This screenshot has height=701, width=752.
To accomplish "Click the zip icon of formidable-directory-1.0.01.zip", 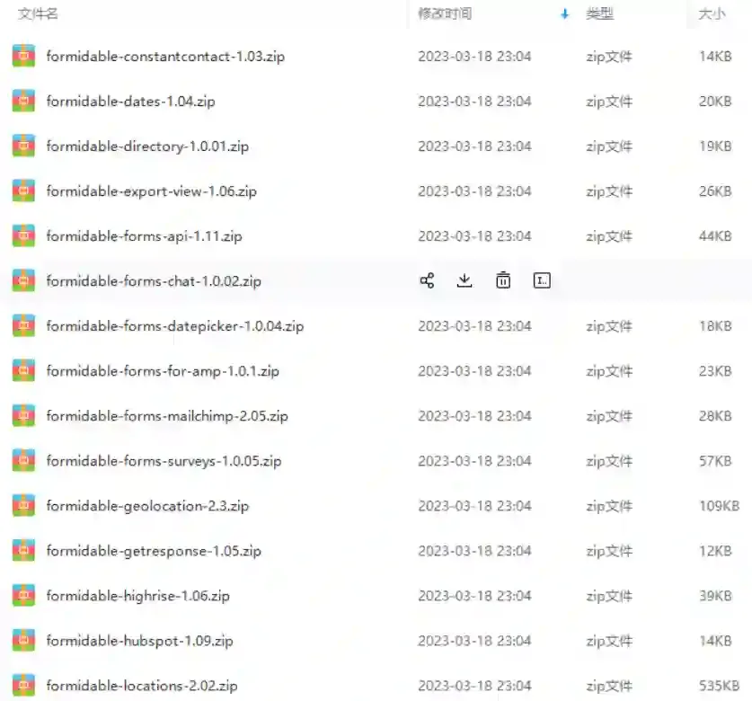I will [x=23, y=146].
